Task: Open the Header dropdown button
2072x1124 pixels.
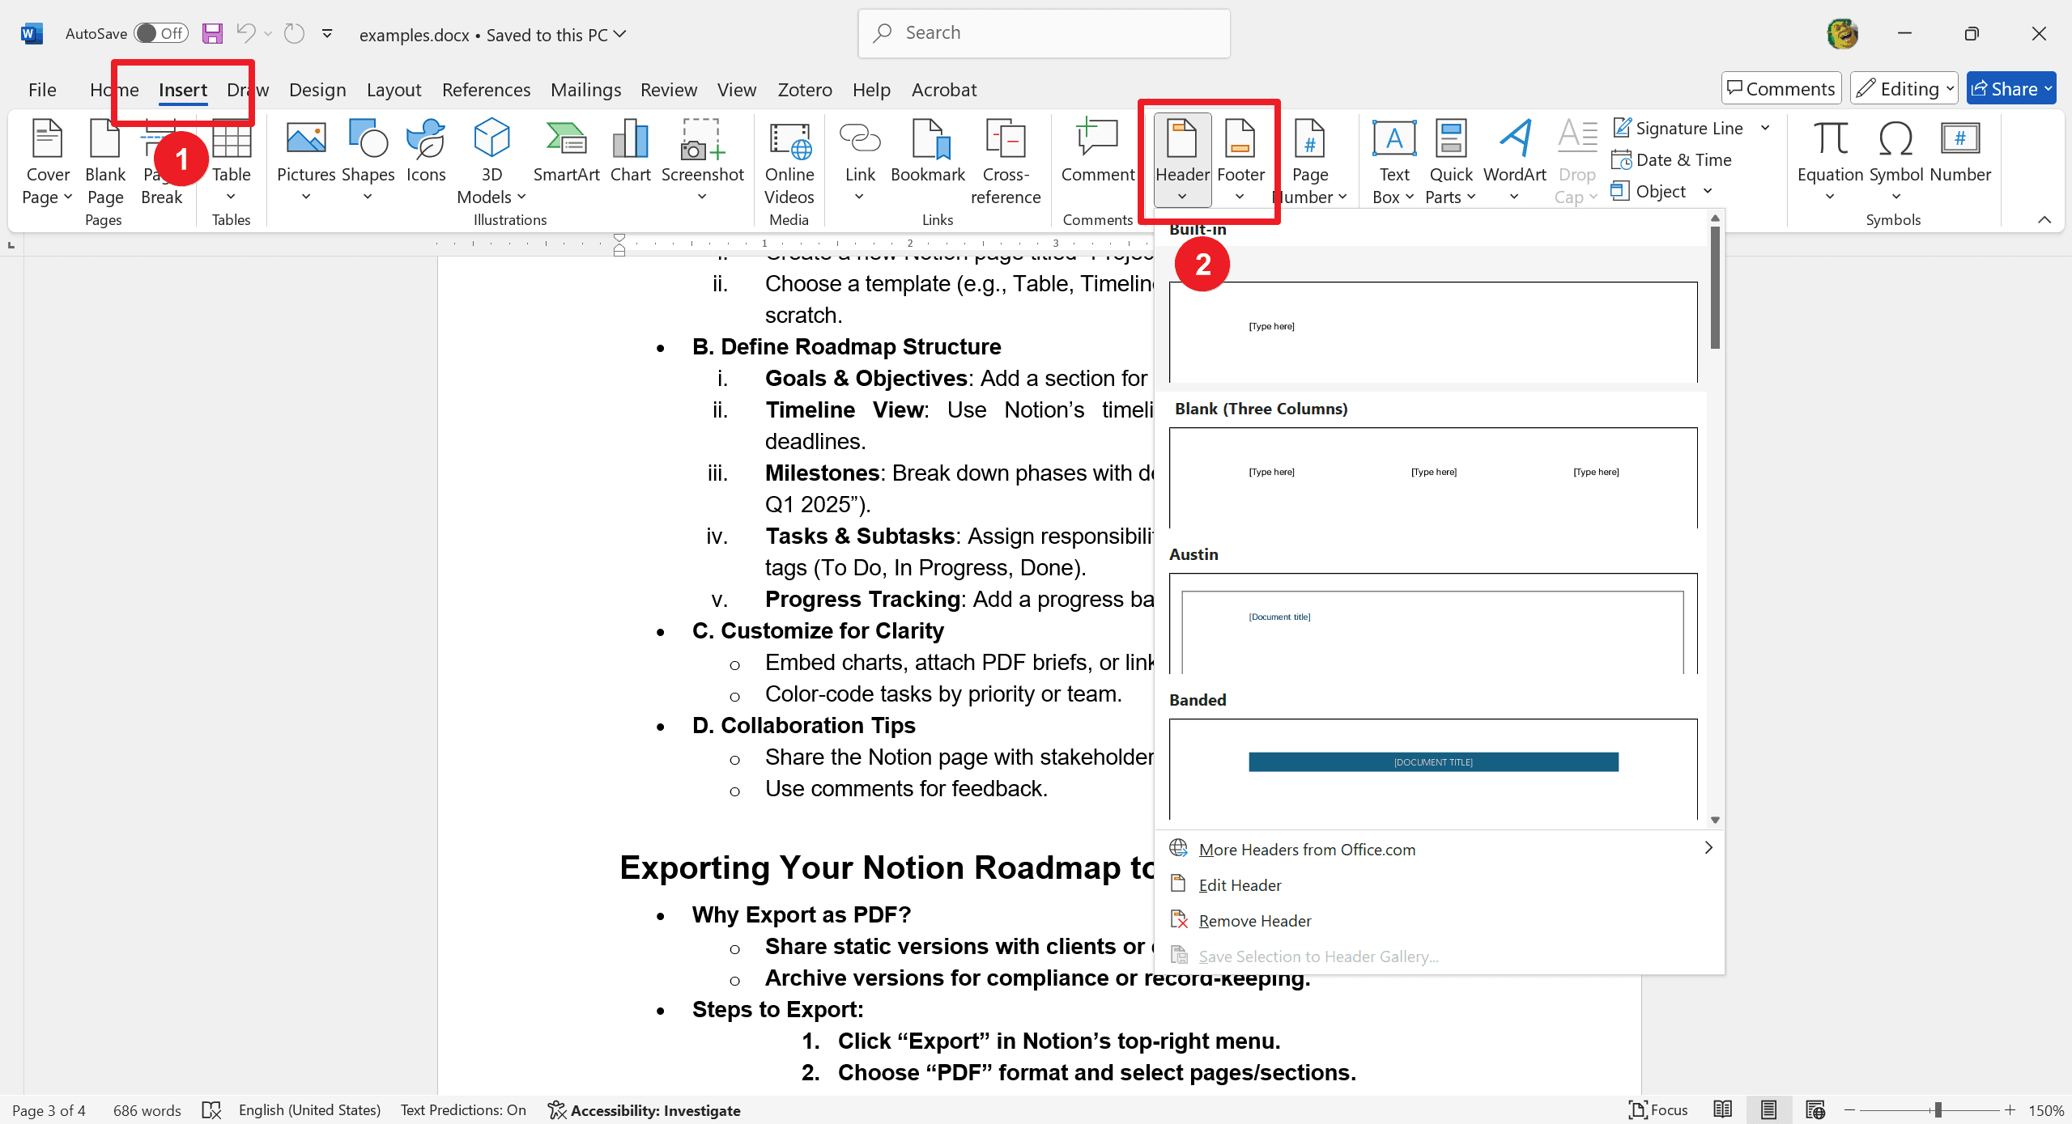Action: click(1182, 160)
